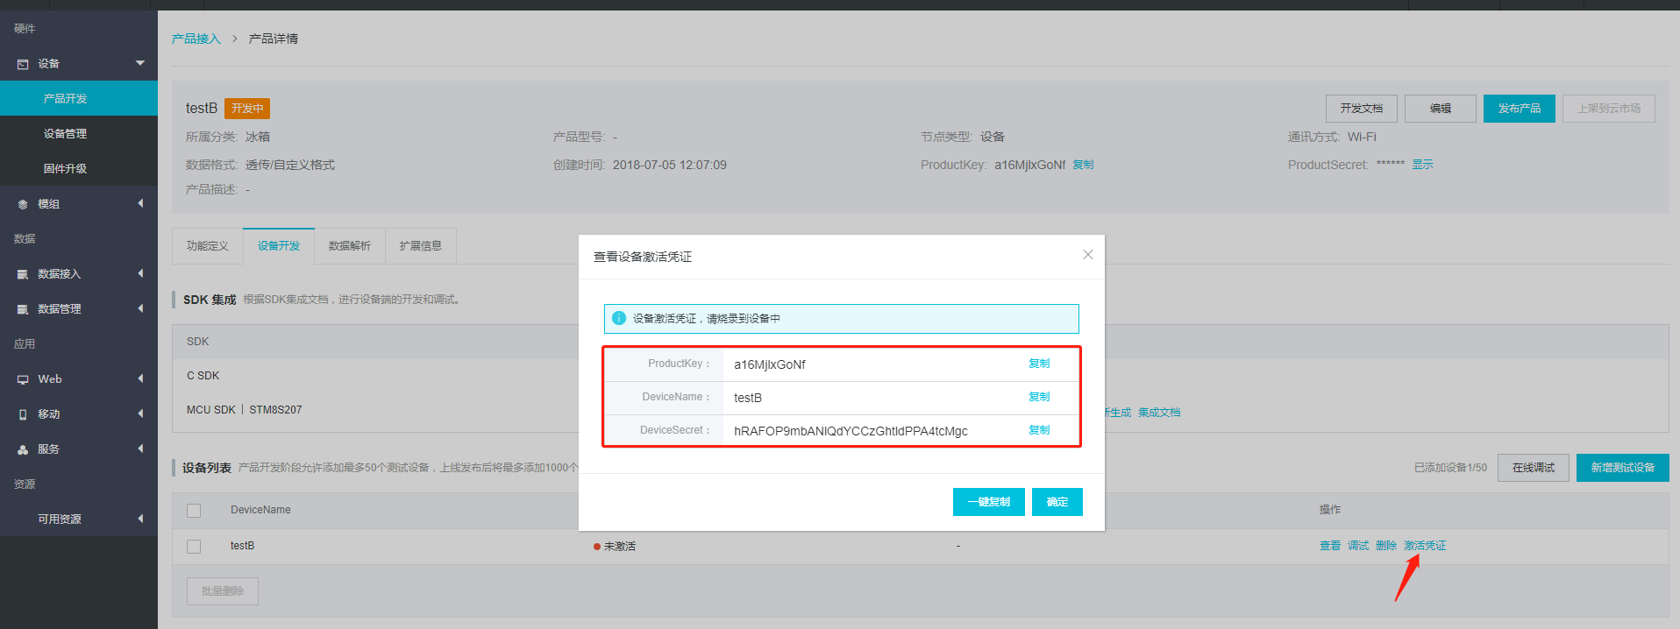
Task: Click the 产品接入 breadcrumb link
Action: click(196, 39)
